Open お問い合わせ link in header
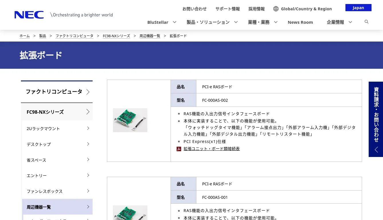The image size is (383, 220). 194,9
